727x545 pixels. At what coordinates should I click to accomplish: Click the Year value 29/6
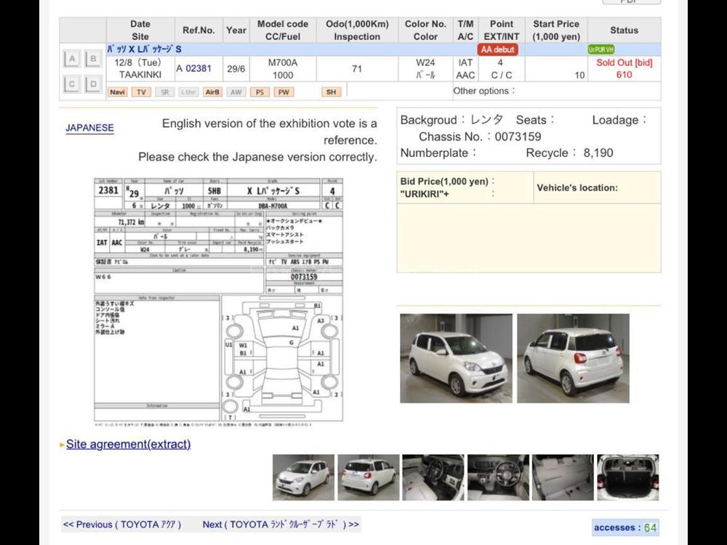click(x=236, y=68)
